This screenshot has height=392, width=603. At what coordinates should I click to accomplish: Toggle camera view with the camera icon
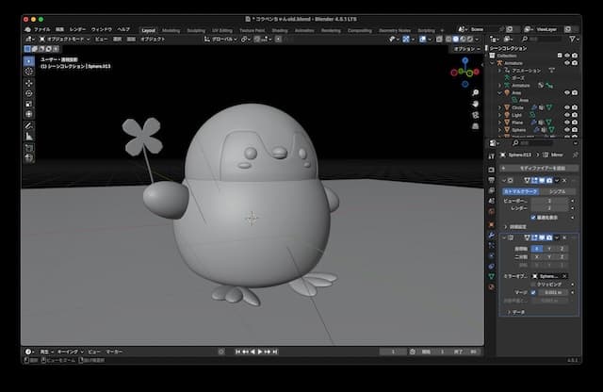pyautogui.click(x=475, y=115)
